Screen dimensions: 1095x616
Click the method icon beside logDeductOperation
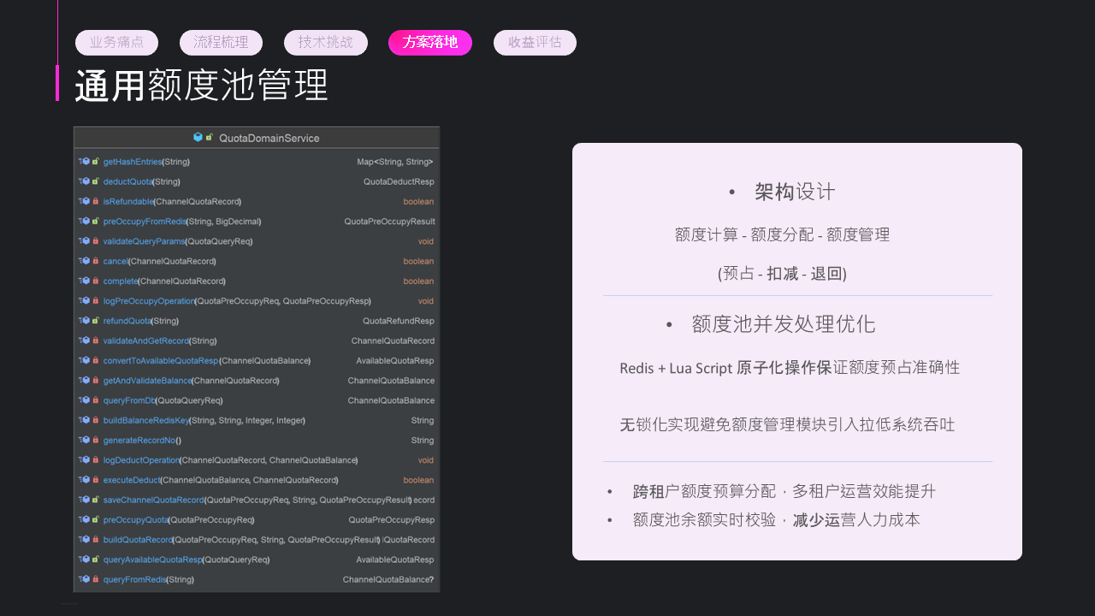pyautogui.click(x=86, y=460)
